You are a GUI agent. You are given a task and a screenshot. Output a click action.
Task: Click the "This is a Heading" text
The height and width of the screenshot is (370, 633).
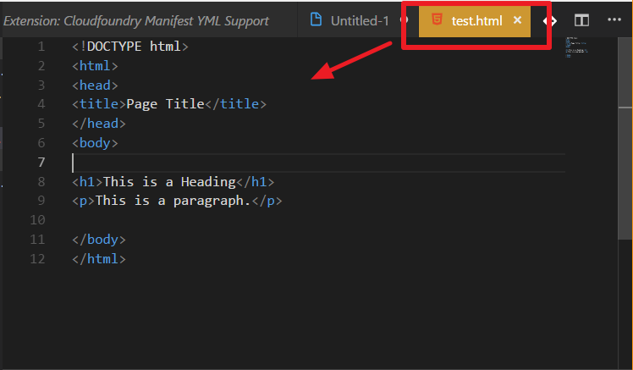point(168,182)
